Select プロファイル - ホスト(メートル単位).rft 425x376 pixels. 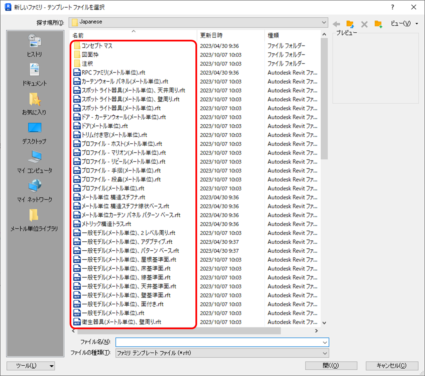click(118, 144)
